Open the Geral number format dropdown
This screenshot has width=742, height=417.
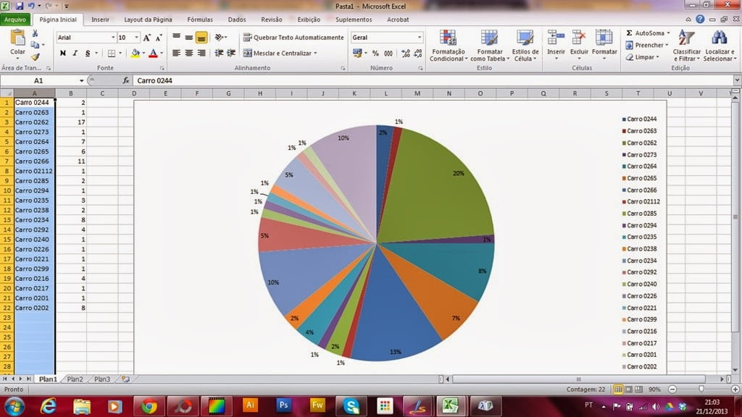[x=420, y=38]
